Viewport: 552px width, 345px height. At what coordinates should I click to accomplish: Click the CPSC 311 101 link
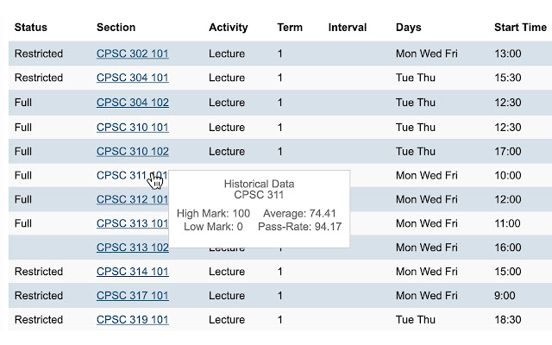(121, 175)
